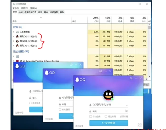The width and height of the screenshot is (166, 130).
Task: Click the QR code login icon
Action: 139,125
